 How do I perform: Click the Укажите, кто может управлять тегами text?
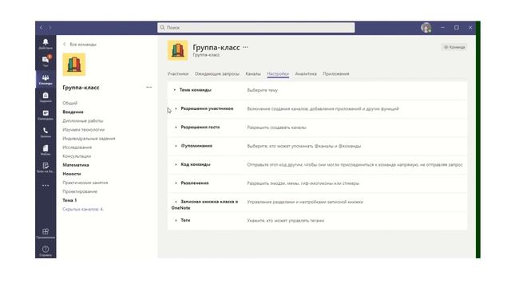(286, 221)
